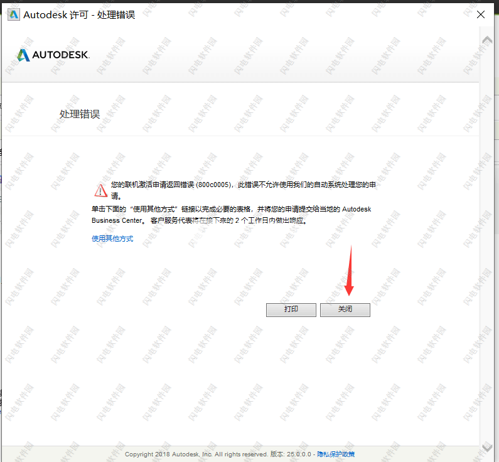Click the scroll down arrow on scrollbar
The height and width of the screenshot is (462, 499).
(x=487, y=448)
